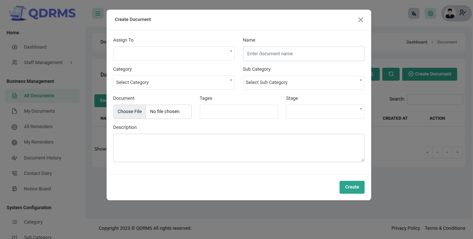Screen dimensions: 473x239
Task: Click the settings gear icon in header
Action: tap(430, 14)
